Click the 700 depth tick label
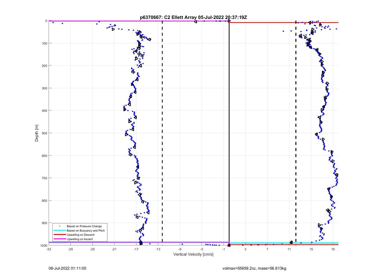This screenshot has width=374, height=276. click(44, 178)
